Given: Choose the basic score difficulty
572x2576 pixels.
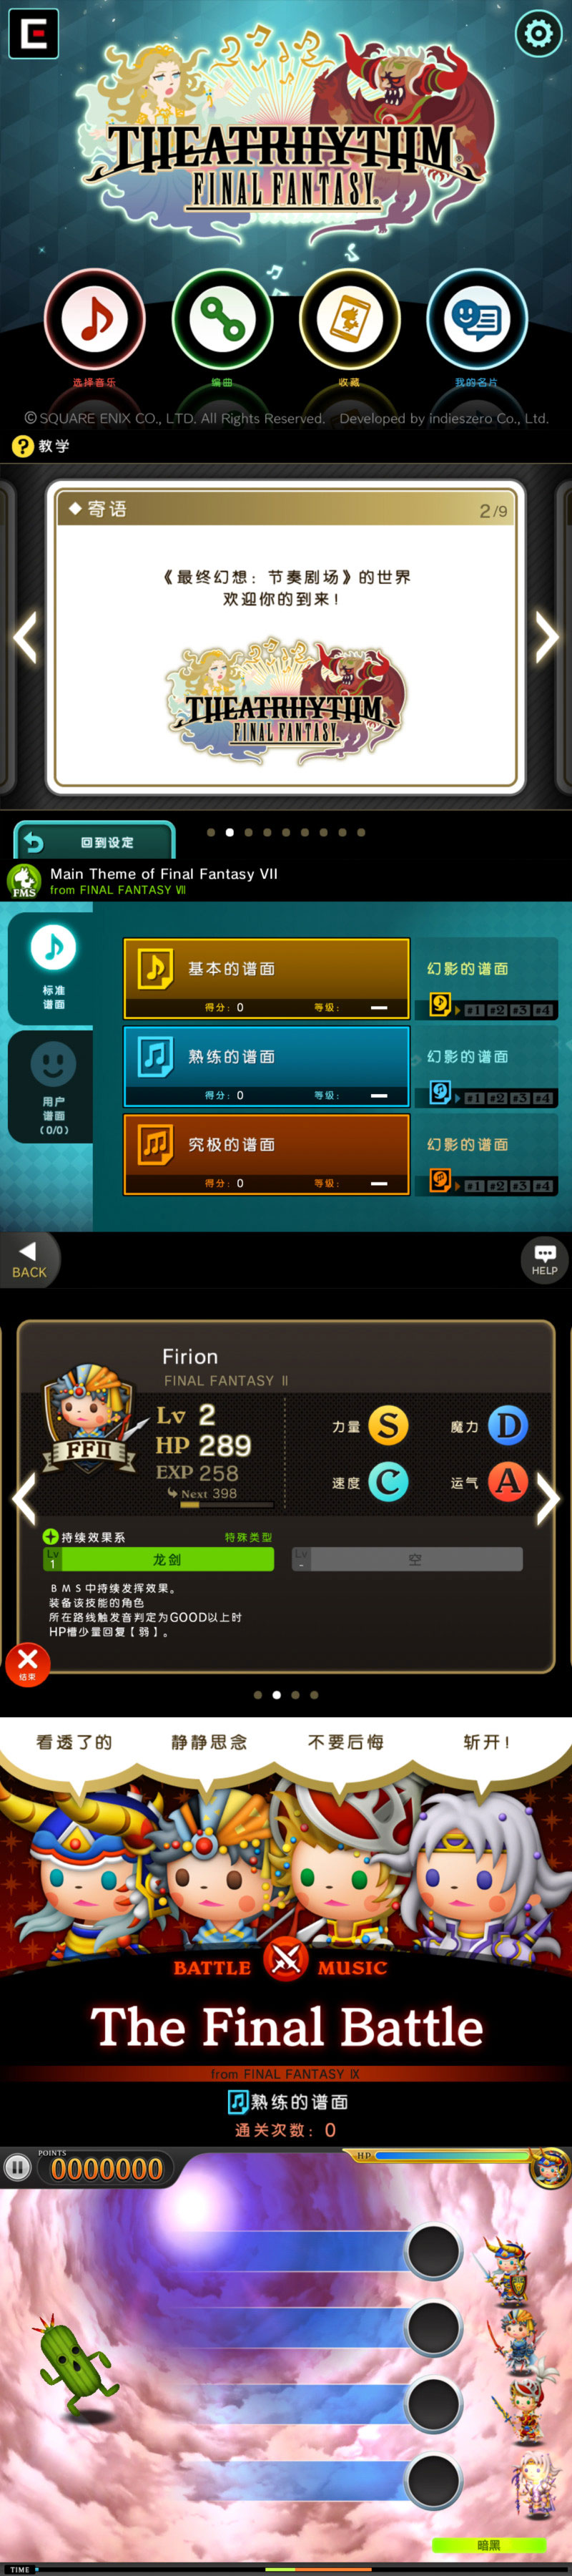Looking at the screenshot, I should coord(266,977).
